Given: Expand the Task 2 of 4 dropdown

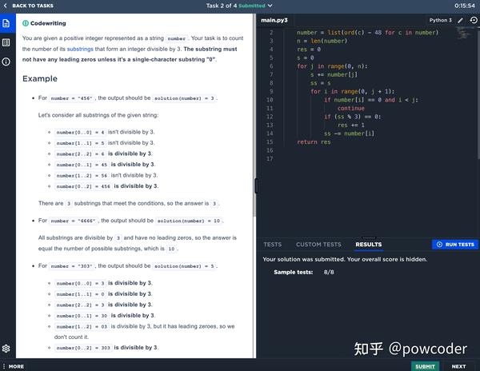Looking at the screenshot, I should (270, 6).
